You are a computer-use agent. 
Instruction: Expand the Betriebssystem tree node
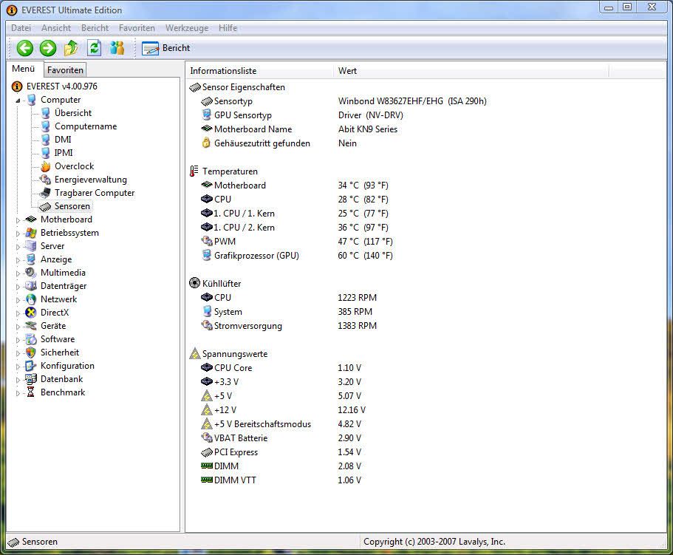point(18,234)
